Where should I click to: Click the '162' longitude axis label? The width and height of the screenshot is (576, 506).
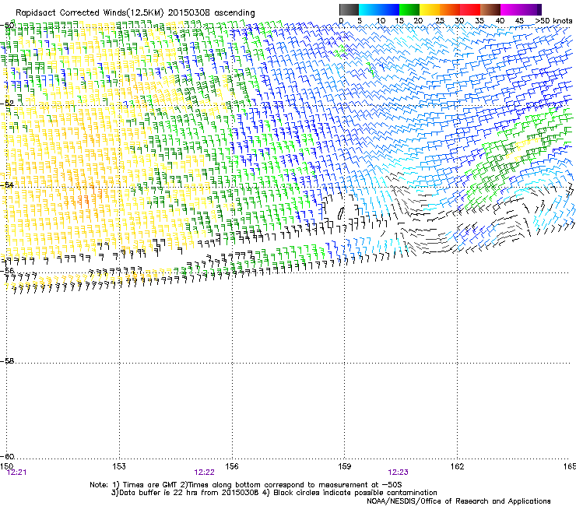(x=457, y=466)
